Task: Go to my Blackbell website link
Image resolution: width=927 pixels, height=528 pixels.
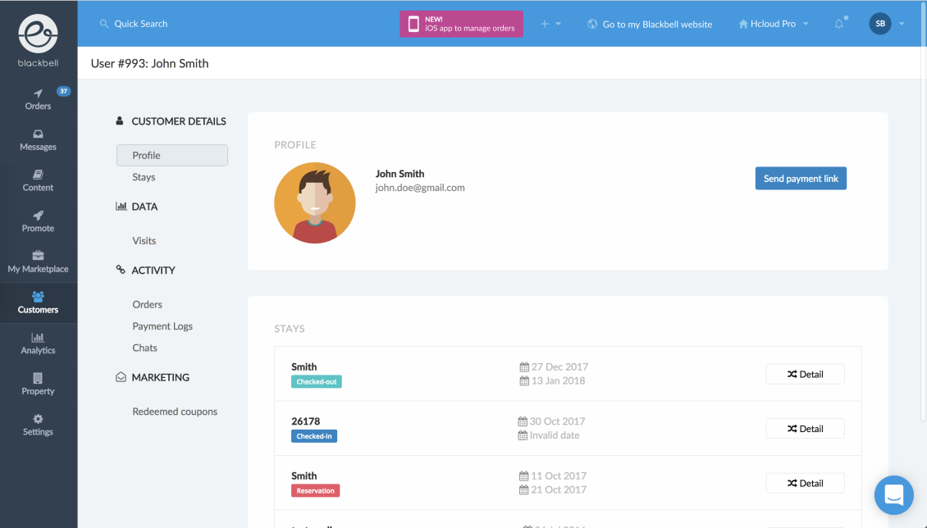Action: click(x=650, y=25)
